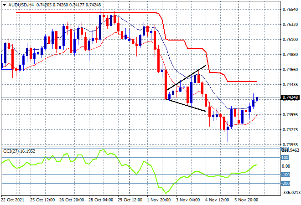This screenshot has height=205, width=301.
Task: Click the 0.73995 price axis label
Action: 290,114
